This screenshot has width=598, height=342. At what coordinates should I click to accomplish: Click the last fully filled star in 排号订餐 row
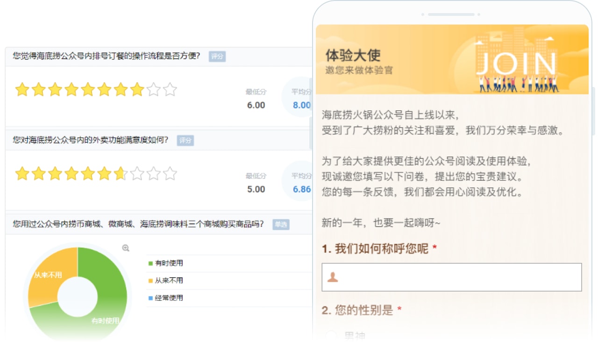[137, 90]
